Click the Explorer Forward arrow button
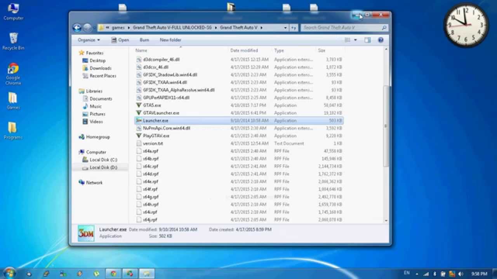This screenshot has height=279, width=497. point(87,28)
